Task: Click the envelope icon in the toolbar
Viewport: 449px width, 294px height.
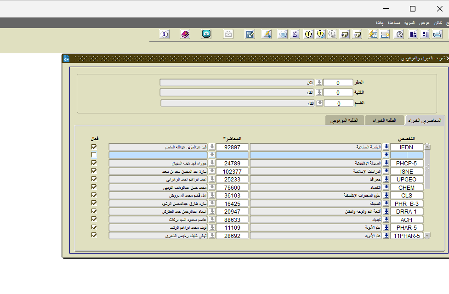Action: (x=228, y=34)
